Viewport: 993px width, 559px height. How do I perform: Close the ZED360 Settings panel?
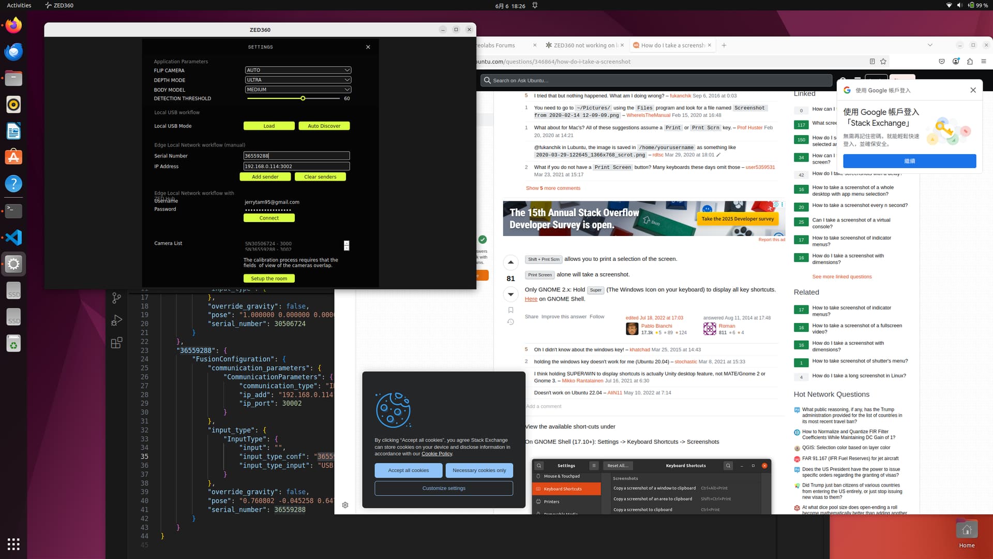click(368, 47)
